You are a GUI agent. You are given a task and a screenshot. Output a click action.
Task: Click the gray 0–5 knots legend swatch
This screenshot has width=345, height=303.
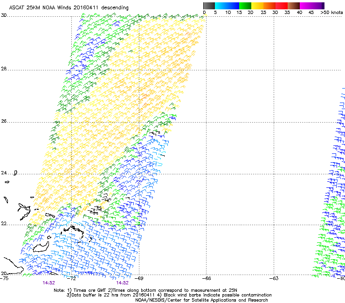coord(209,6)
